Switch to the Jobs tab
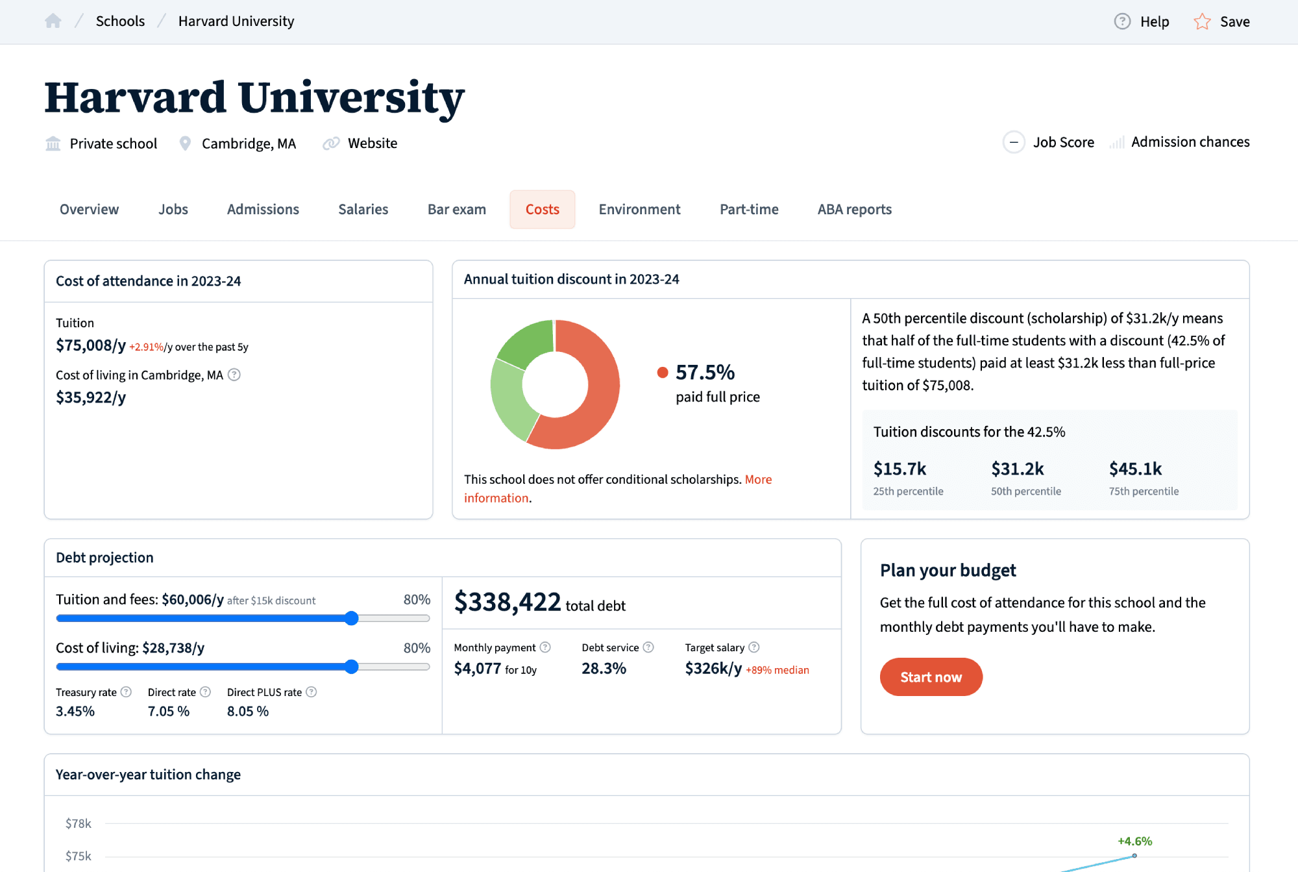This screenshot has height=872, width=1298. [x=173, y=209]
